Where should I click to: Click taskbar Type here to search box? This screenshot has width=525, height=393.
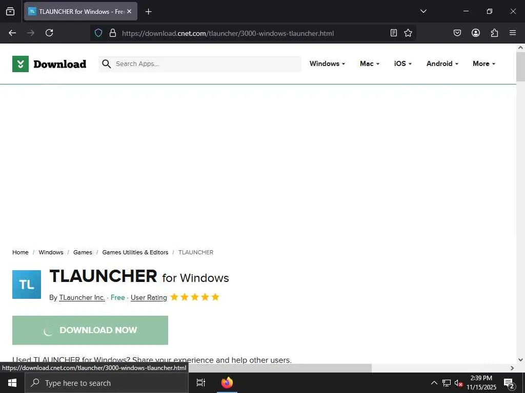pos(107,383)
